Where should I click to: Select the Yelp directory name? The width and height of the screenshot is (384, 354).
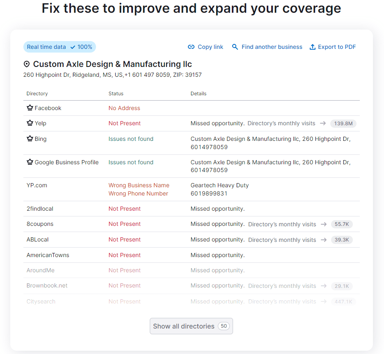[x=40, y=123]
